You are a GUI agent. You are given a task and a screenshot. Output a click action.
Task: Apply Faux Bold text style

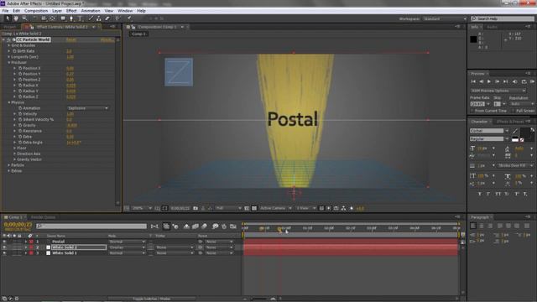tap(479, 194)
